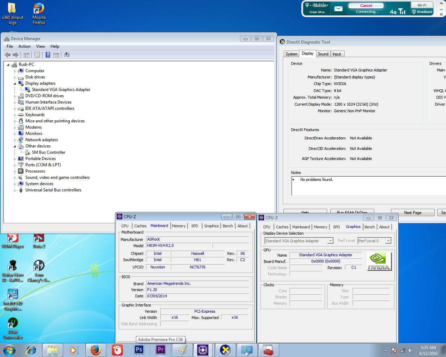Click the clock showing 5:35 AM
The width and height of the screenshot is (446, 357).
point(428,348)
